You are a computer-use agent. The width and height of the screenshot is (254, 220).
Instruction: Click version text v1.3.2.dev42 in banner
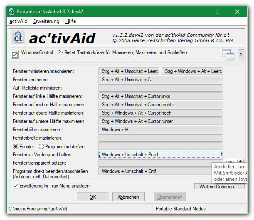pyautogui.click(x=128, y=35)
